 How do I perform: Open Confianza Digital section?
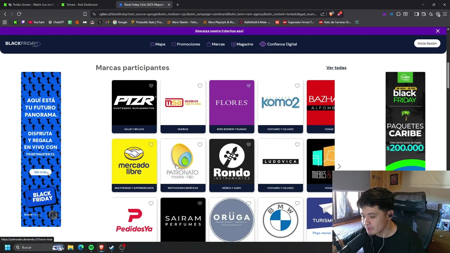pyautogui.click(x=278, y=44)
